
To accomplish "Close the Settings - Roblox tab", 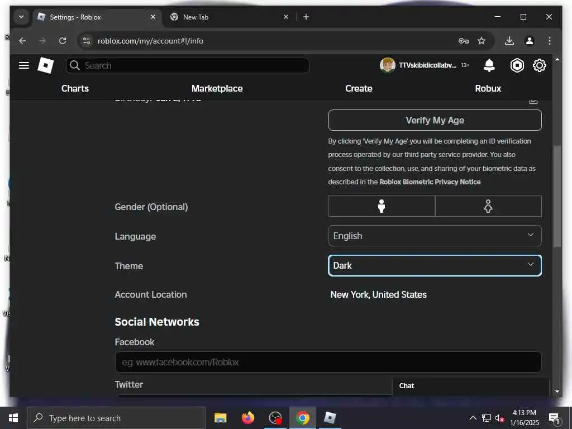I will 153,17.
